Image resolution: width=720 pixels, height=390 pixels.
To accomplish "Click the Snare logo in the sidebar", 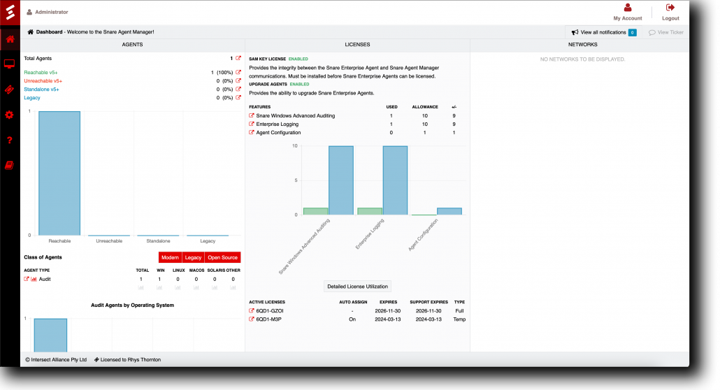I will tap(10, 13).
